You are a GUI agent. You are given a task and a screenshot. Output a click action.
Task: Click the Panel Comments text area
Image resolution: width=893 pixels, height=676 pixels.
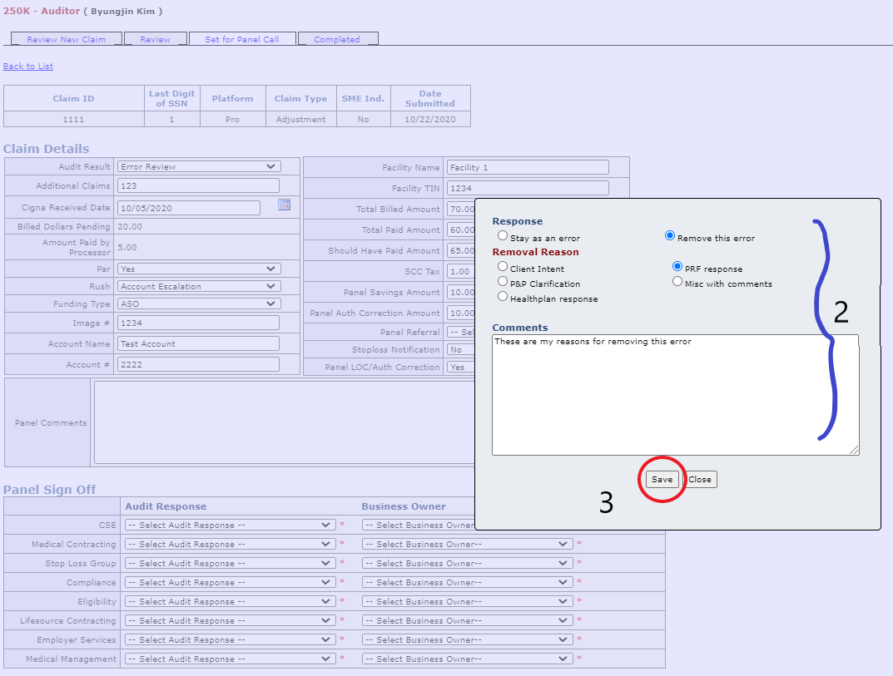click(285, 422)
